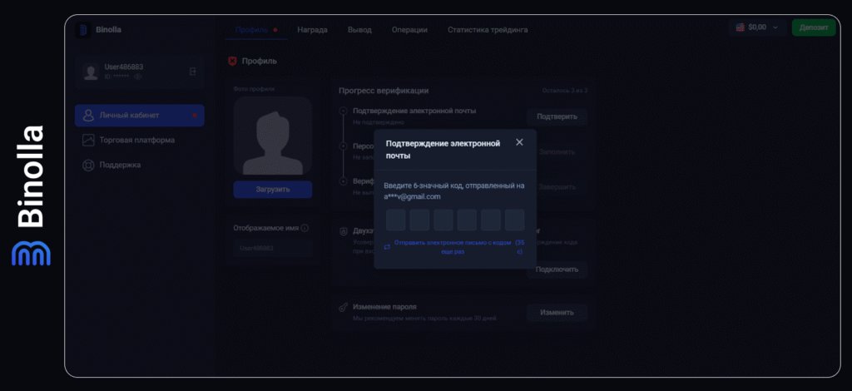
Task: Switch to the Награда tab
Action: 312,30
